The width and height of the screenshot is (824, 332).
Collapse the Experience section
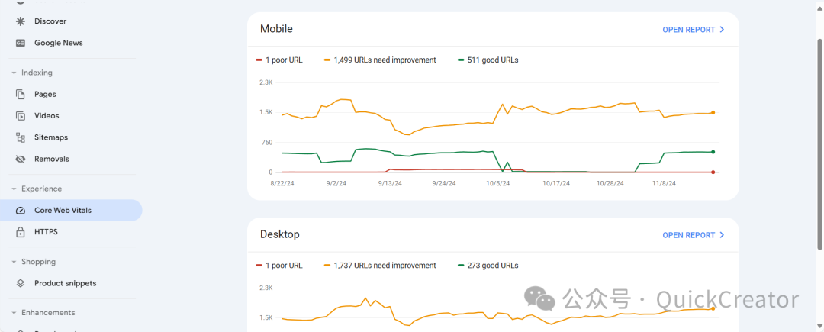click(x=14, y=189)
